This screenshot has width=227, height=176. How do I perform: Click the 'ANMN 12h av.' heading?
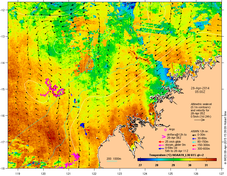point(200,131)
